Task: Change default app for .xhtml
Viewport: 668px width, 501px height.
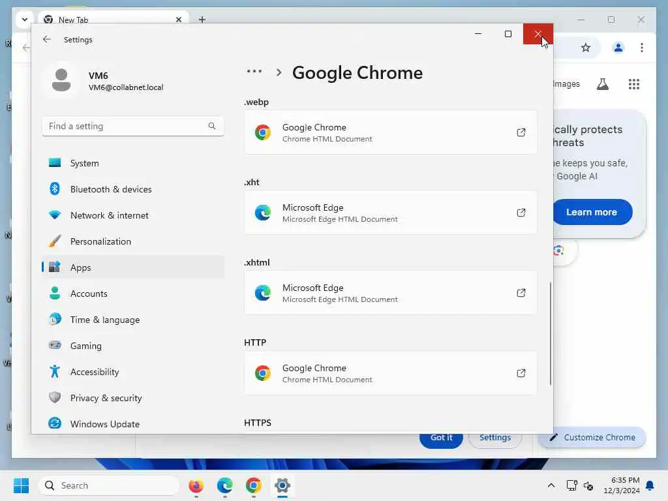Action: coord(390,293)
